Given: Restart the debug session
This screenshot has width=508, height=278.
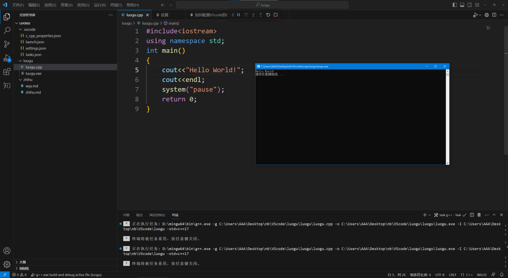Looking at the screenshot, I should click(x=268, y=15).
